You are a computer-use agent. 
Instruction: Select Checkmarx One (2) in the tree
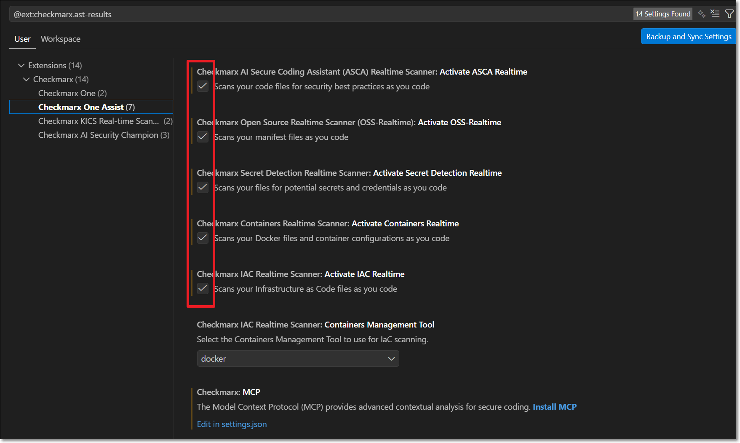(x=72, y=93)
